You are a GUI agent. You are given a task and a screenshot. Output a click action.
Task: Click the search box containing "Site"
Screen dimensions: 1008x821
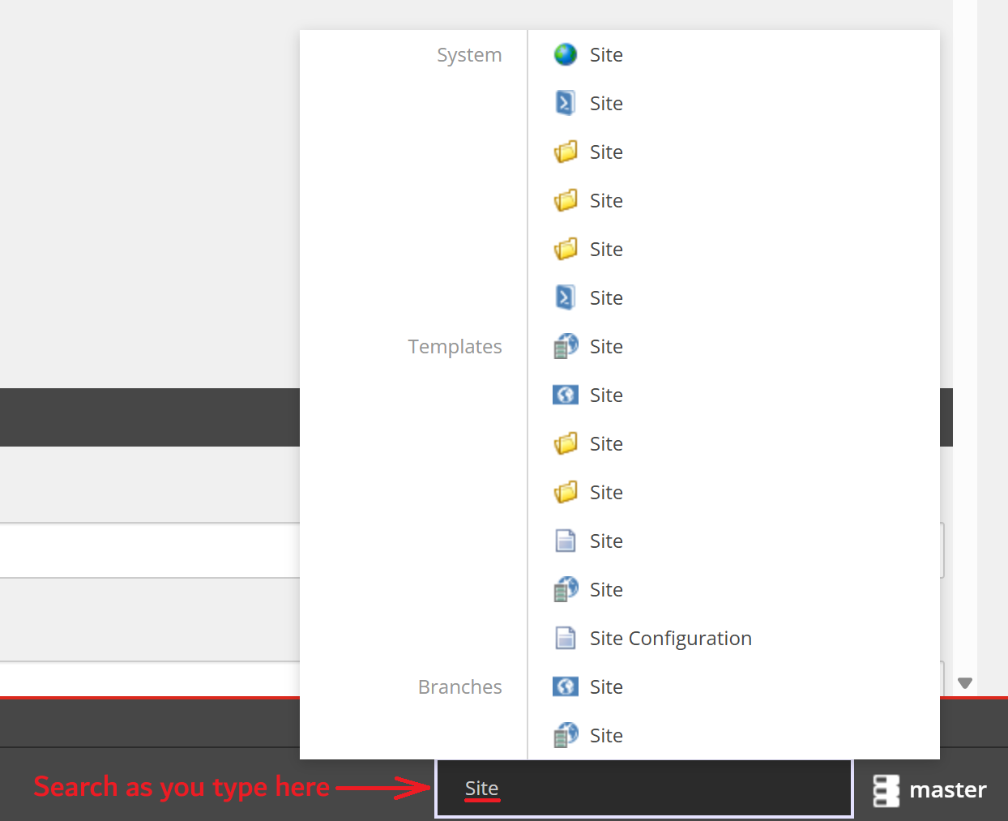(x=644, y=788)
